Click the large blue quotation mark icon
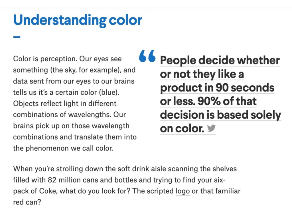Viewport: 292px width, 219px height. coord(147,56)
